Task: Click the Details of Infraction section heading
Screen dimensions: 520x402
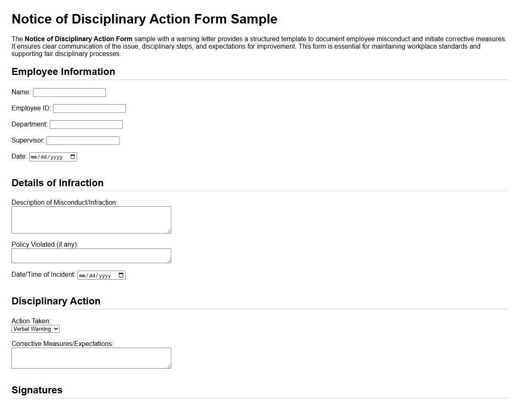Action: (x=58, y=183)
